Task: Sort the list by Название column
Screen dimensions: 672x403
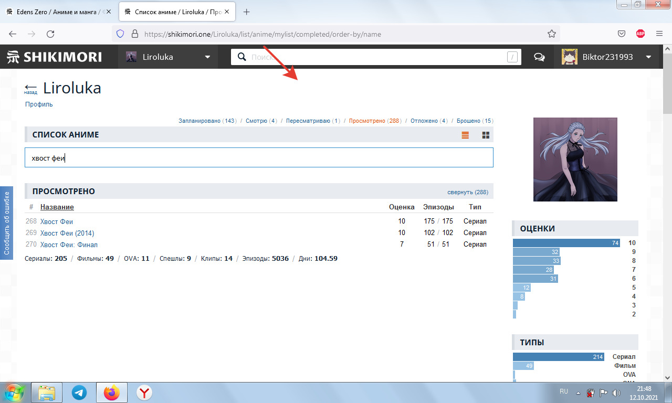Action: pos(57,207)
